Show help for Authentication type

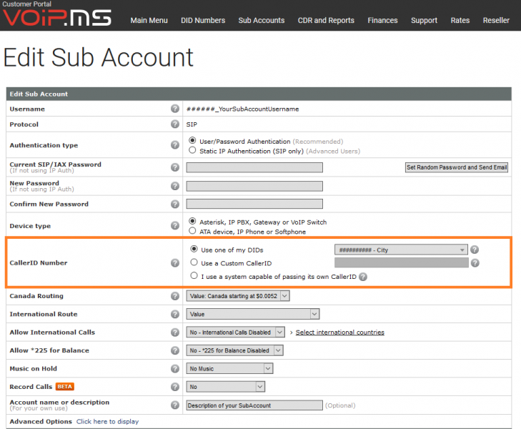point(175,145)
